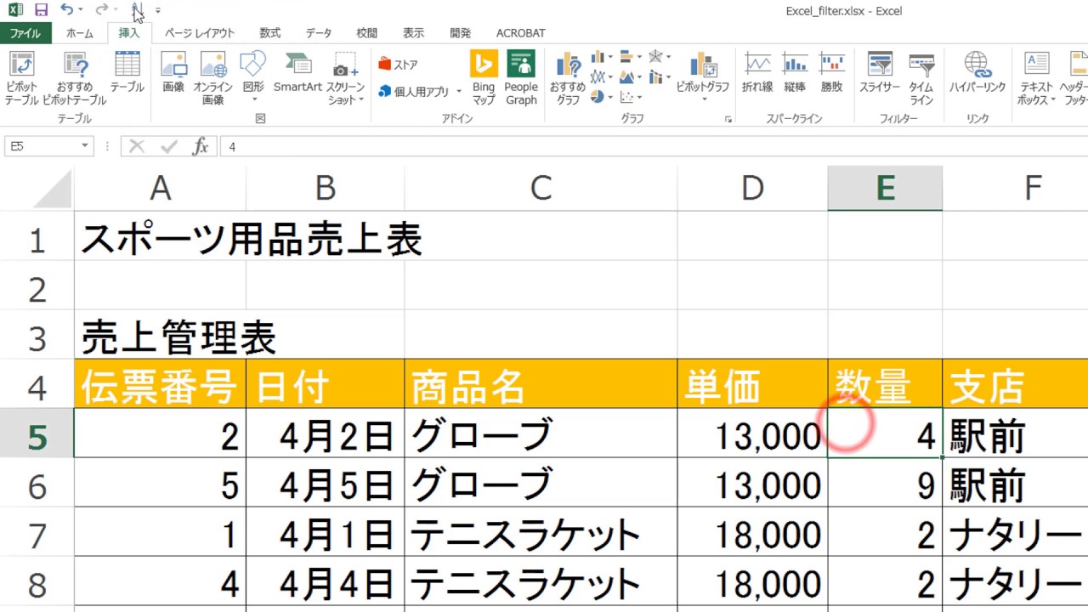Insert a 折れ線 line sparkline
Screen dimensions: 1088x612
pyautogui.click(x=757, y=72)
